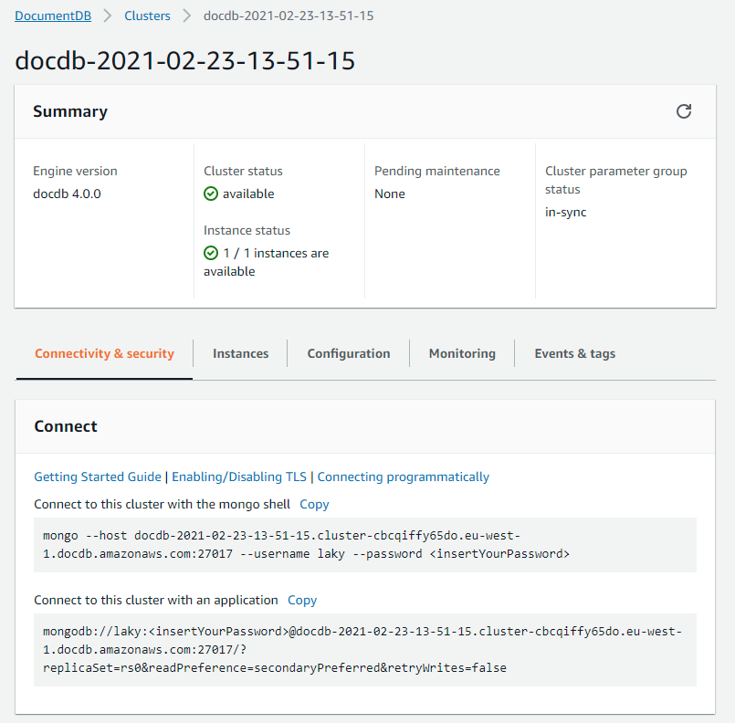Image resolution: width=735 pixels, height=723 pixels.
Task: Open the Connecting programmatically link
Action: click(x=404, y=477)
